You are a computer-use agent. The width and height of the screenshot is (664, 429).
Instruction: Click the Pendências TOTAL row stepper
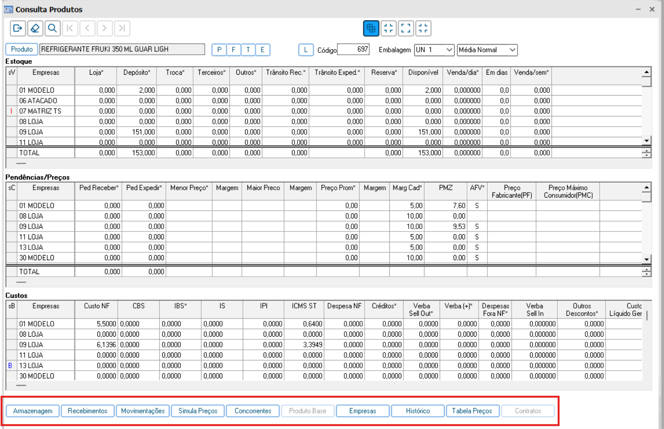[x=647, y=272]
